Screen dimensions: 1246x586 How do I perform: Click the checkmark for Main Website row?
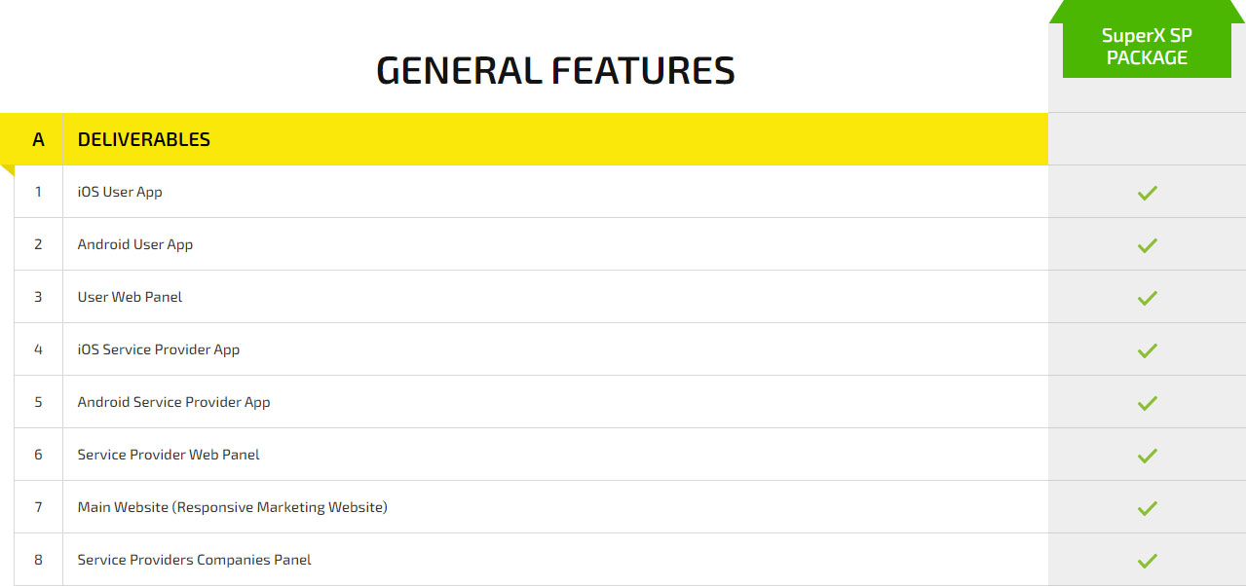[1147, 508]
